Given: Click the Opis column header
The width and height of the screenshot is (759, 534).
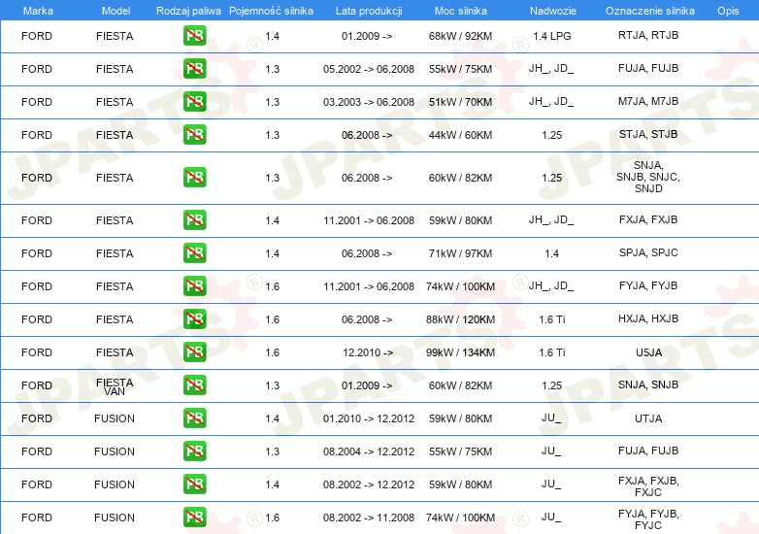Looking at the screenshot, I should point(728,11).
